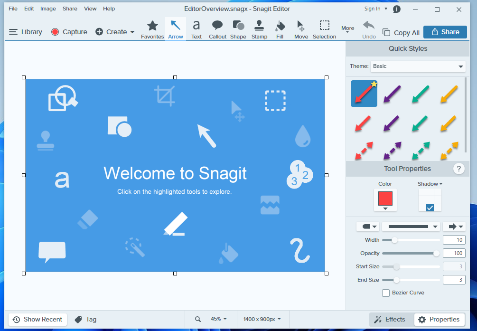Click the Opacity value field
The width and height of the screenshot is (477, 331).
tap(454, 253)
